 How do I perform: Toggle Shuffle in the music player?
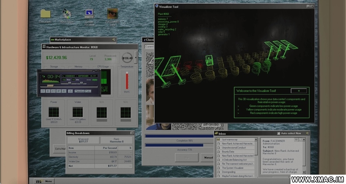click(x=79, y=91)
